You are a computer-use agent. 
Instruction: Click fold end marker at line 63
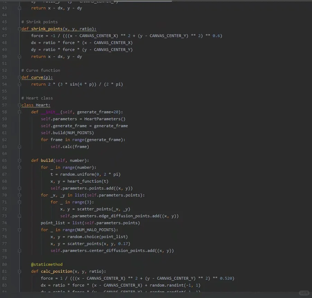(x=19, y=147)
